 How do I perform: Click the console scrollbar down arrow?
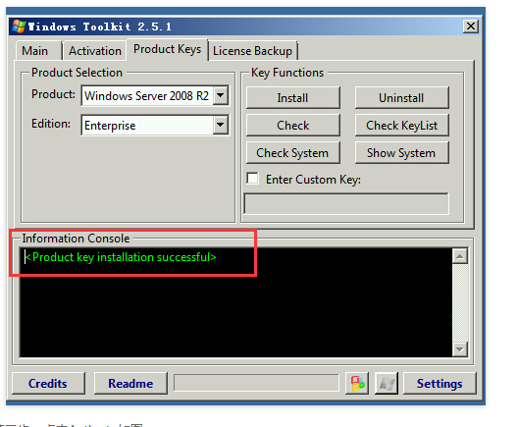pos(460,349)
